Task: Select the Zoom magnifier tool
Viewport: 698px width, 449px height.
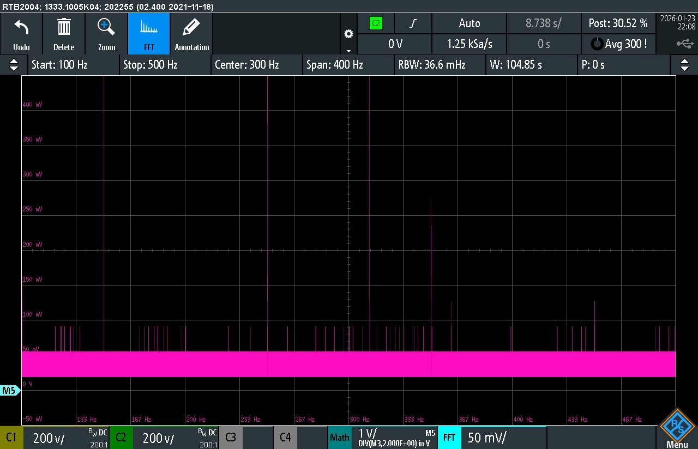Action: 106,28
